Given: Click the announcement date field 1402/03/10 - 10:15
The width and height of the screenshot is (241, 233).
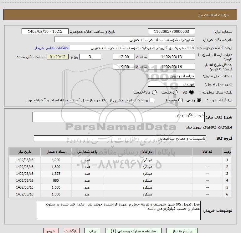Looking at the screenshot, I should (45, 31).
